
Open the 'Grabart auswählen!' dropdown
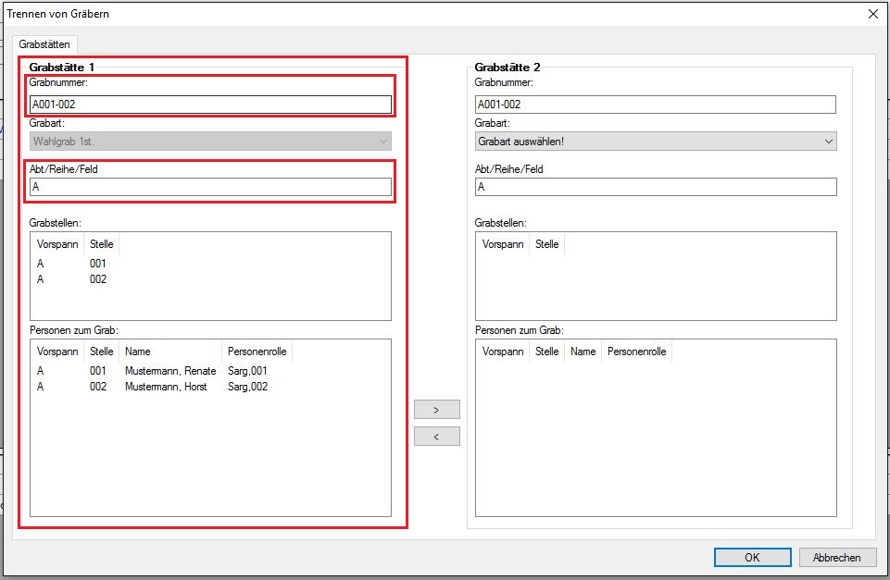click(x=655, y=142)
